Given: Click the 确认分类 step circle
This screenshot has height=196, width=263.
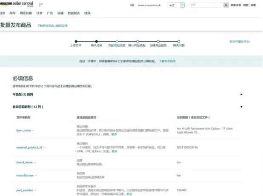Looking at the screenshot, I should click(97, 41).
